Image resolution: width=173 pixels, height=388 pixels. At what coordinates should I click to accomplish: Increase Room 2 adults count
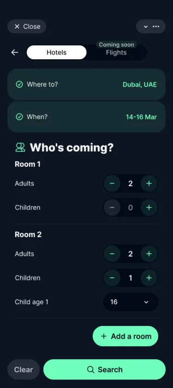pyautogui.click(x=149, y=254)
